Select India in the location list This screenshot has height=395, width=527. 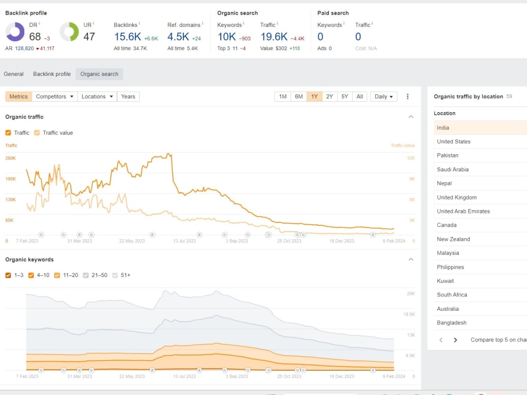[x=480, y=127]
